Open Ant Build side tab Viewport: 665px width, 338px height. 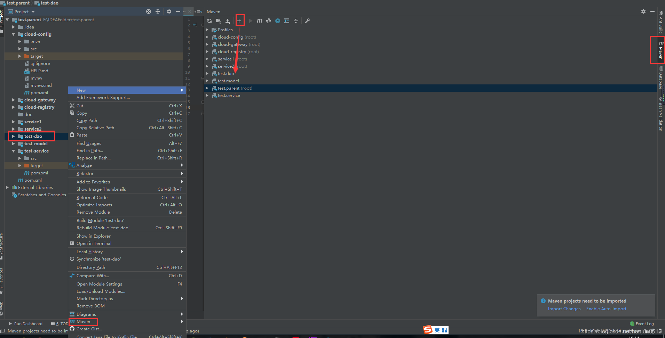click(661, 22)
